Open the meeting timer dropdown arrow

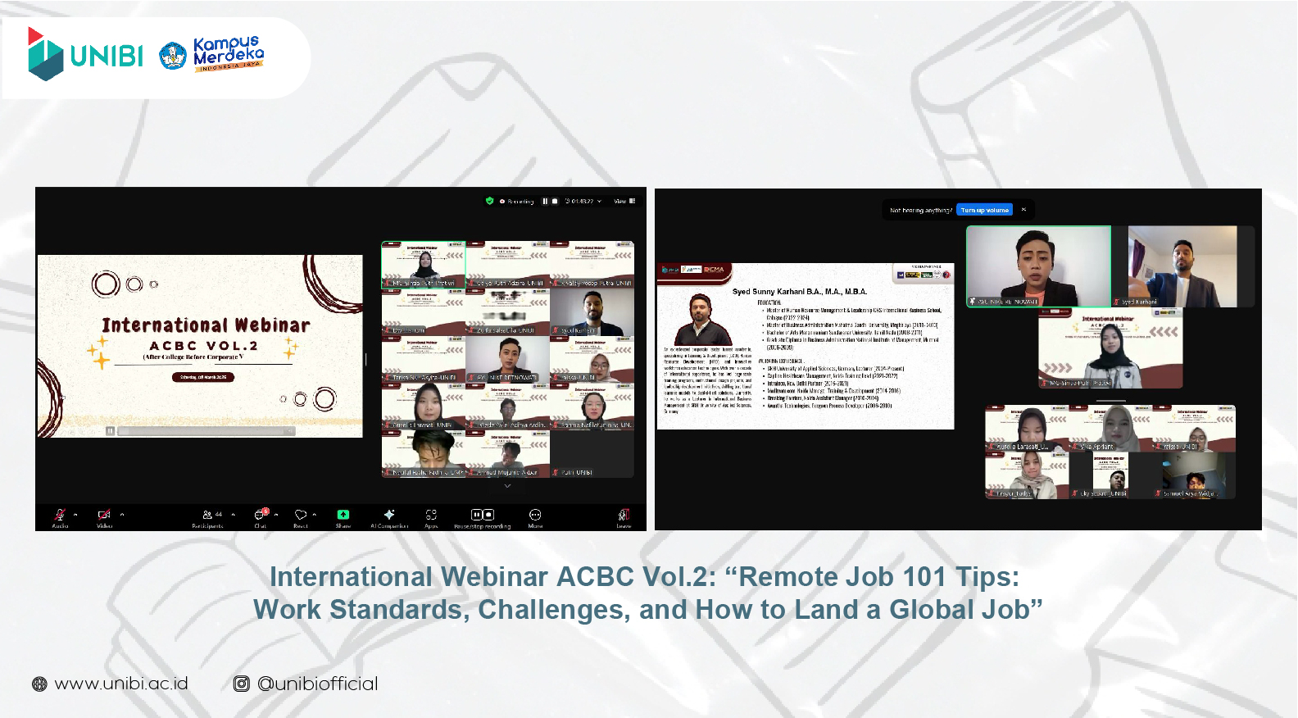tap(599, 201)
